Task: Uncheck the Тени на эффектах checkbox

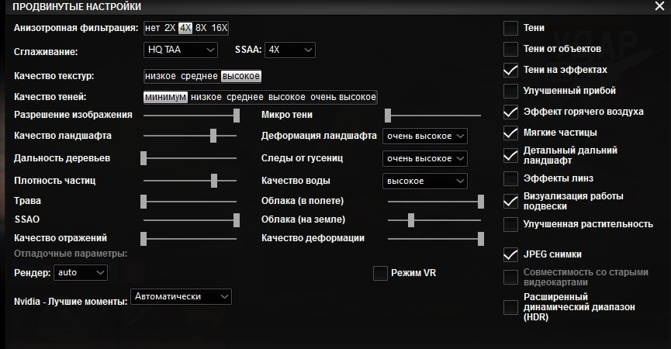Action: click(x=510, y=70)
